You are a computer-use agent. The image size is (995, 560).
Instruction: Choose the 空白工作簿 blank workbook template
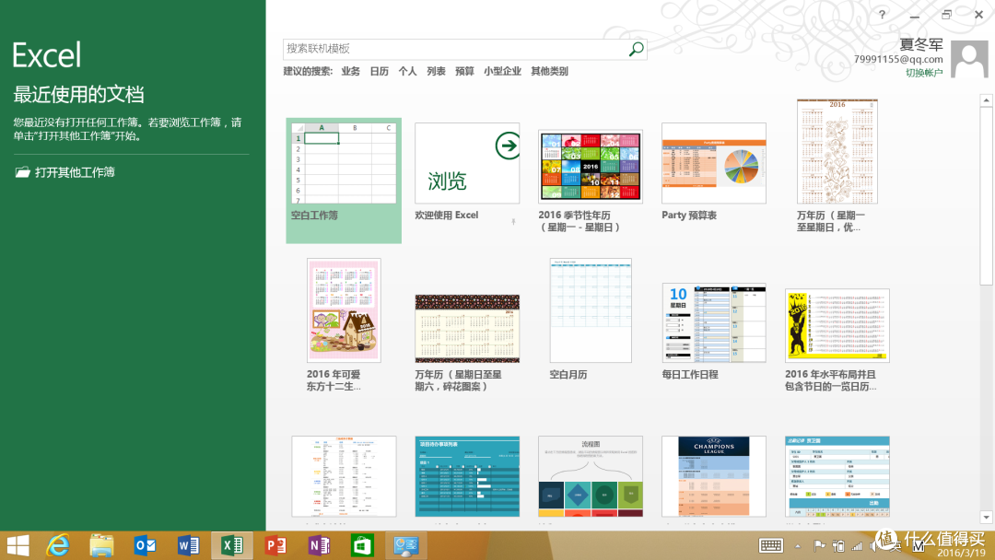coord(344,181)
